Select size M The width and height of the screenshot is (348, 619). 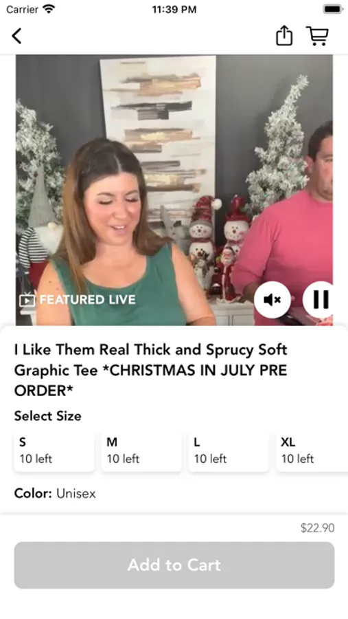click(x=141, y=450)
